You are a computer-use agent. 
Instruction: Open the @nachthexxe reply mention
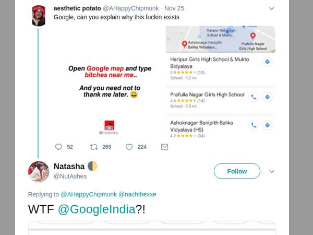[137, 194]
